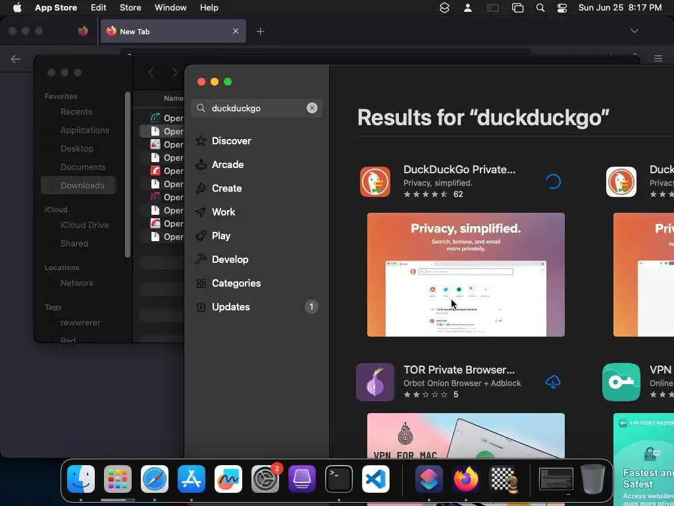Image resolution: width=674 pixels, height=506 pixels.
Task: Close the Firefox New Tab
Action: coord(236,31)
